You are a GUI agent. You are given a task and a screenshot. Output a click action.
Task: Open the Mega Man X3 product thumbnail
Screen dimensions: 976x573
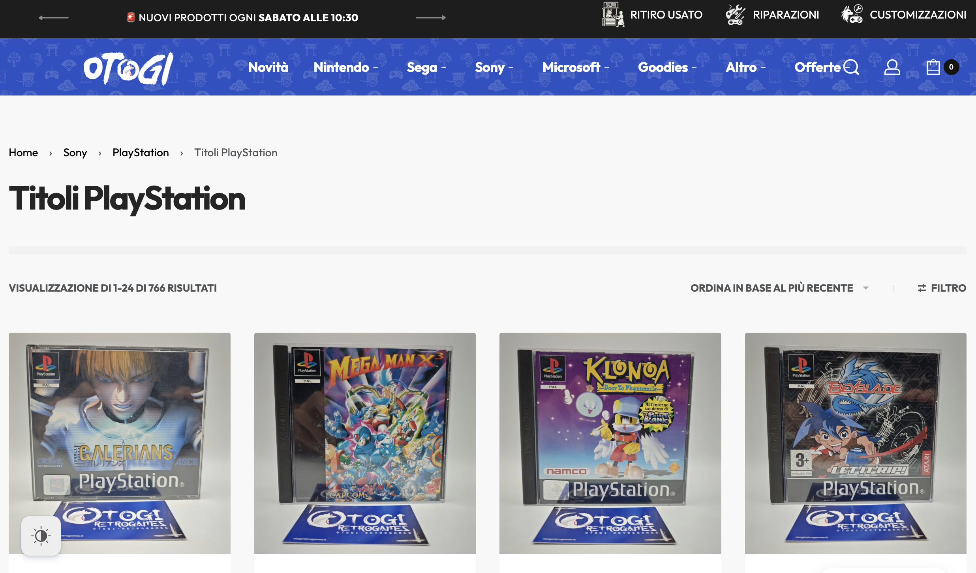pyautogui.click(x=365, y=443)
